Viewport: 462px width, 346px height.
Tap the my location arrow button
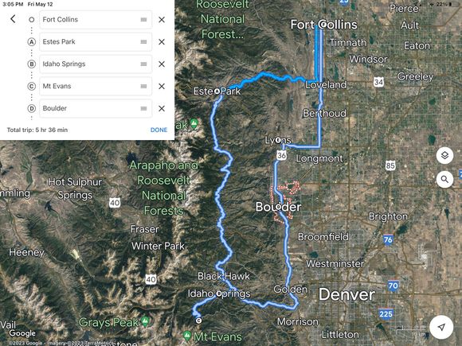coord(441,327)
